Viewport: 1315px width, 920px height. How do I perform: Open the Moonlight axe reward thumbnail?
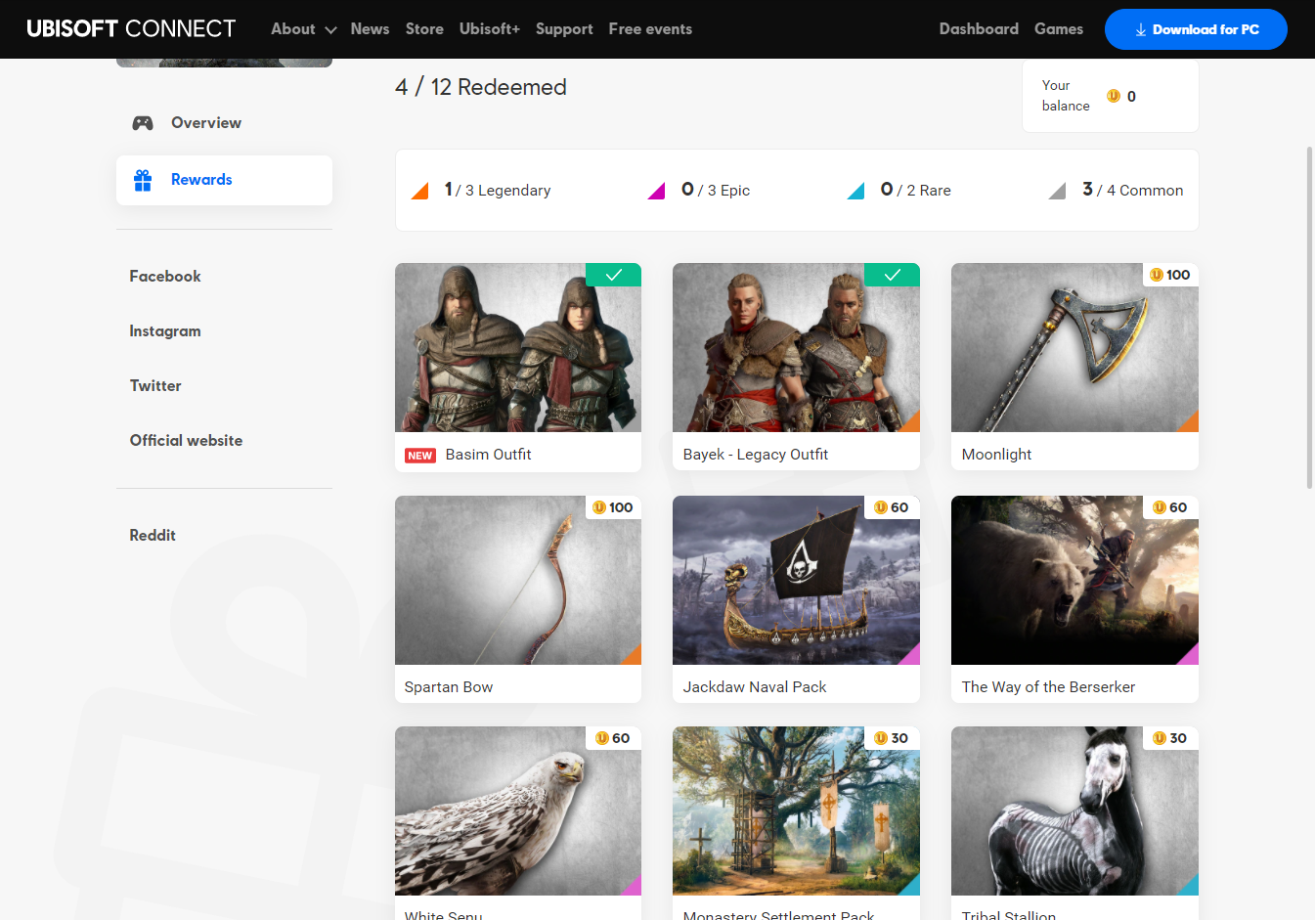click(x=1074, y=348)
